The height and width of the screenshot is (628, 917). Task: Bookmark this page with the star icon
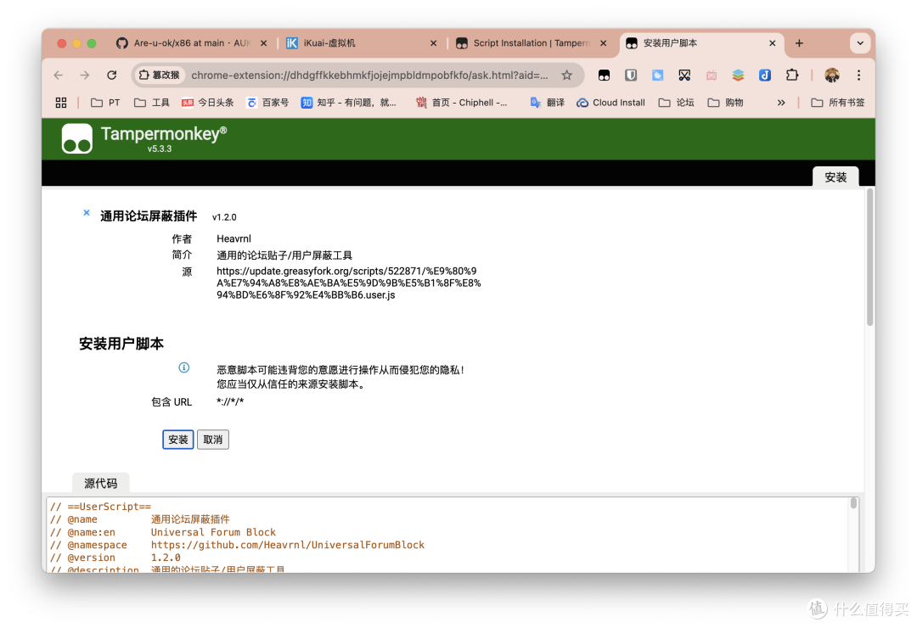[x=566, y=75]
